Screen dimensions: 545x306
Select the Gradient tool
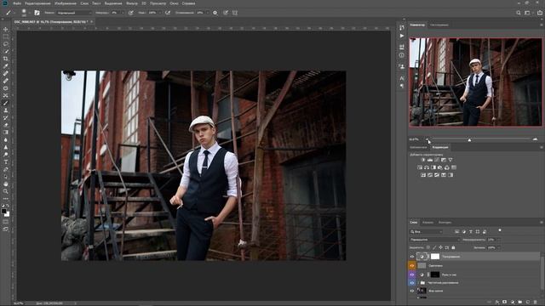[6, 133]
